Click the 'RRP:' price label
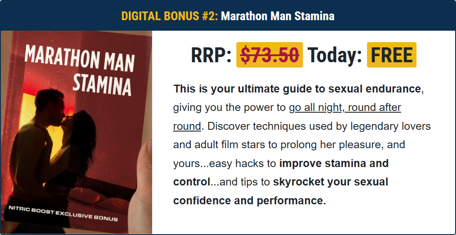 [211, 55]
